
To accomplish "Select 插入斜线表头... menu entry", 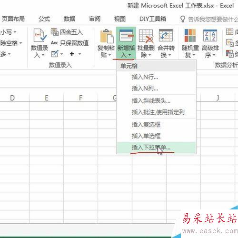I will pyautogui.click(x=156, y=100).
